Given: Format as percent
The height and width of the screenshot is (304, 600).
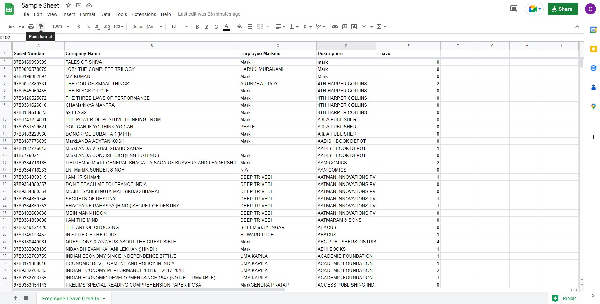Looking at the screenshot, I should pos(88,27).
